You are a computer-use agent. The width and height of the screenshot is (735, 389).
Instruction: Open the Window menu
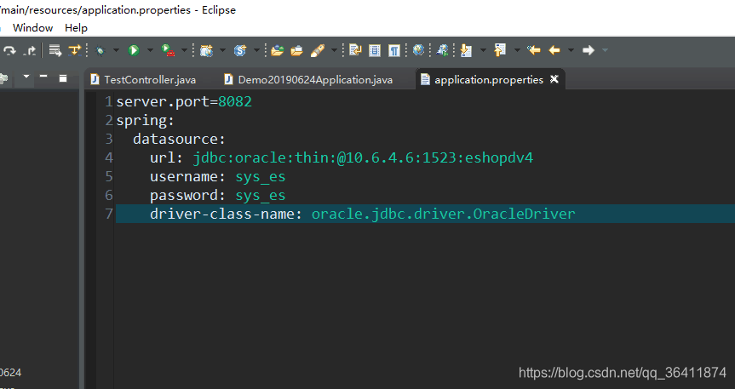(33, 28)
